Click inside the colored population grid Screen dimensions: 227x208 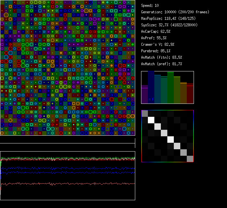(x=67, y=67)
